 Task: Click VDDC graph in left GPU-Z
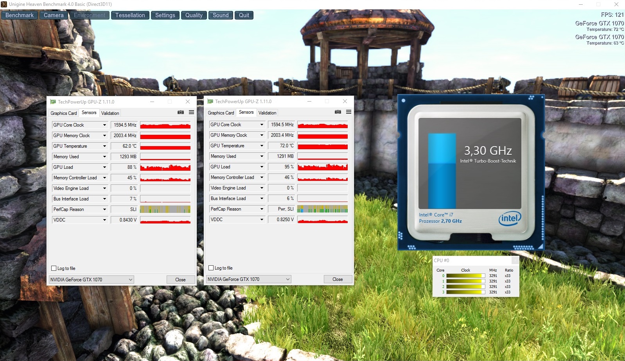[165, 220]
